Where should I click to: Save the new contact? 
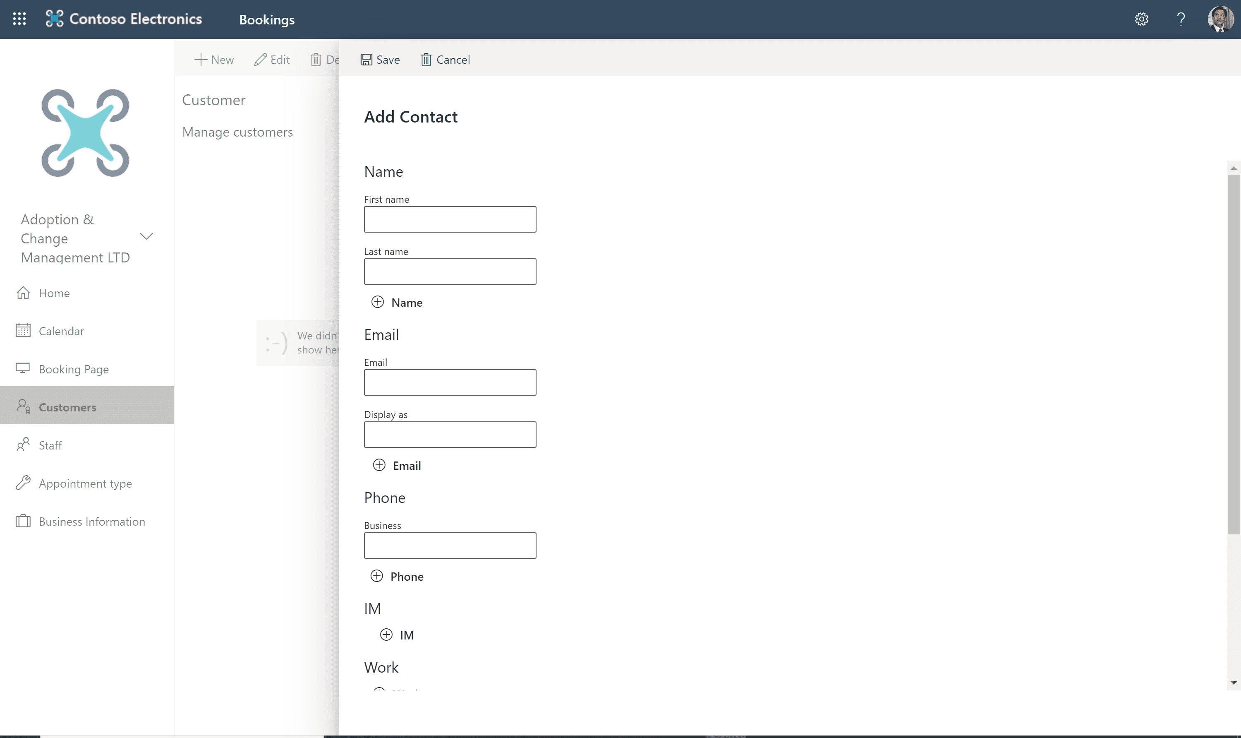click(380, 60)
